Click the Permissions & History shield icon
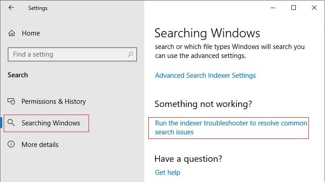Viewport: 325px width, 182px height. click(x=11, y=102)
